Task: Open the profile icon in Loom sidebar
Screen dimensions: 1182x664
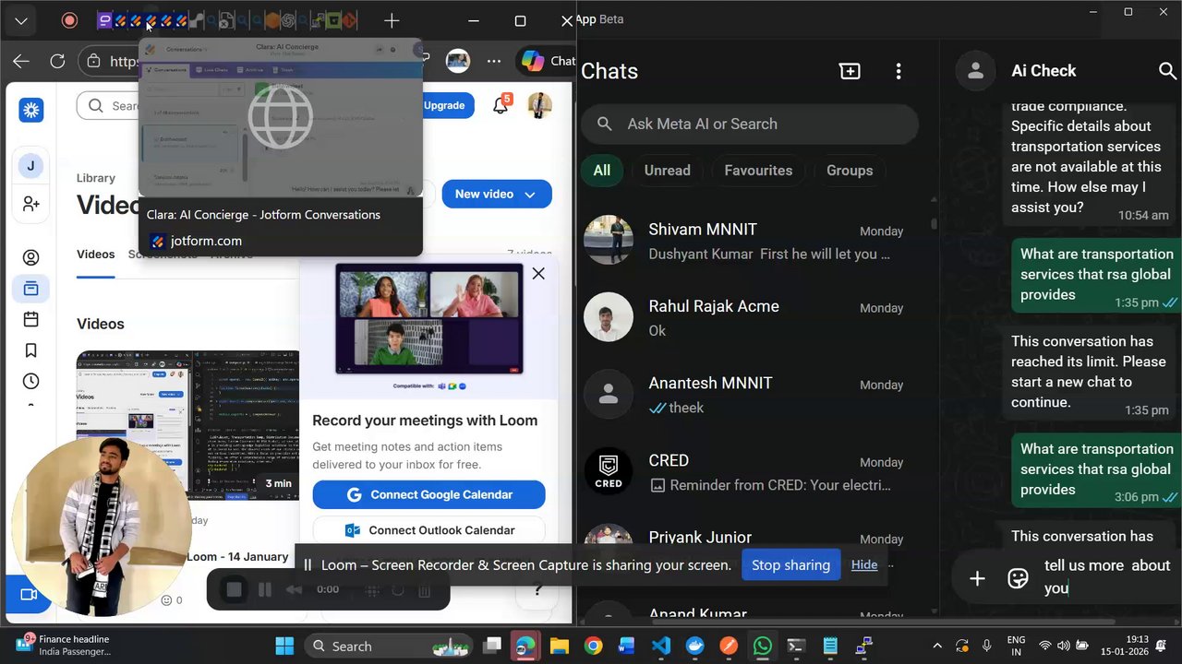Action: coord(30,258)
